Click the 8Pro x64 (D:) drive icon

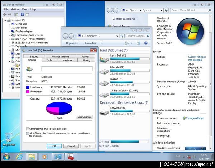104,72
